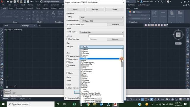This screenshot has height=107, width=190.
Task: Click the Zoom to button
Action: (x=115, y=39)
